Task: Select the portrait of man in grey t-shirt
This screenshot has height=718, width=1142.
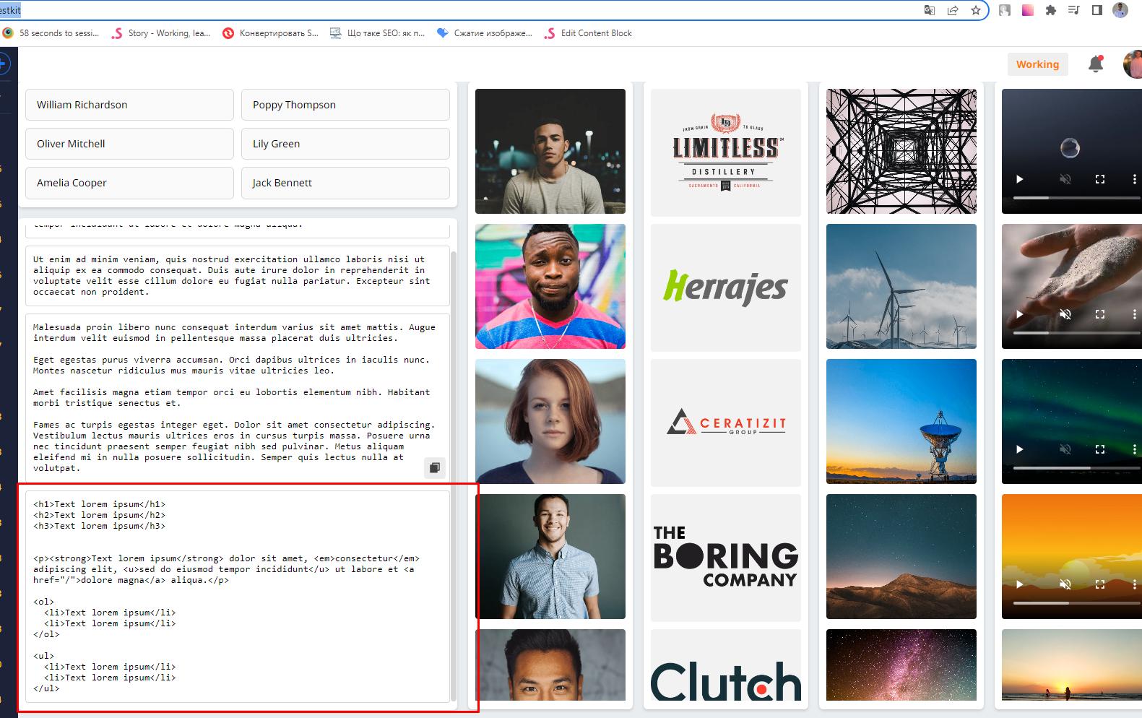Action: 550,151
